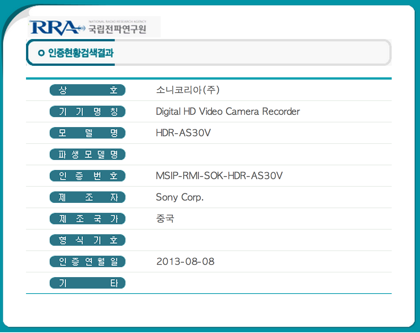Click the 제조국가 label badge
The width and height of the screenshot is (420, 333).
(88, 219)
